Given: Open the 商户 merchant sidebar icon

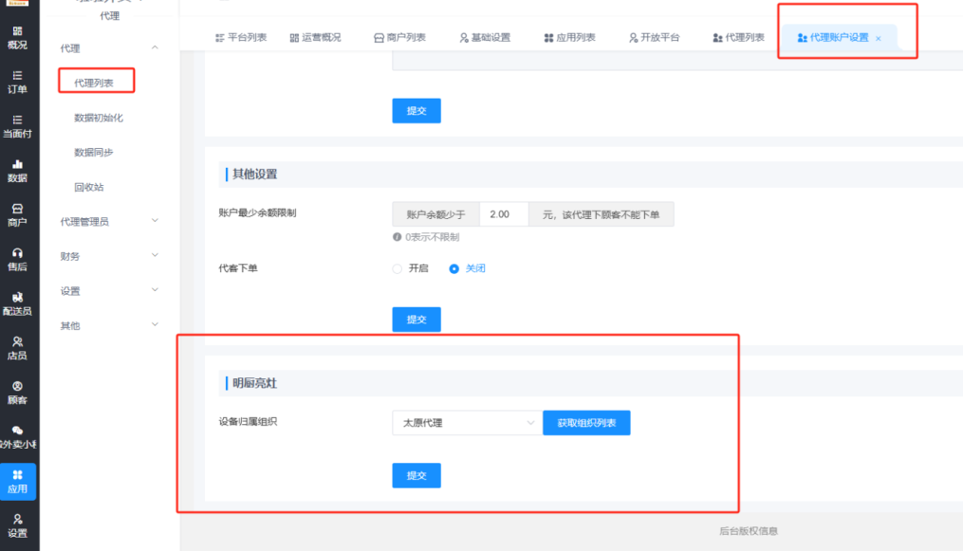Looking at the screenshot, I should point(17,214).
